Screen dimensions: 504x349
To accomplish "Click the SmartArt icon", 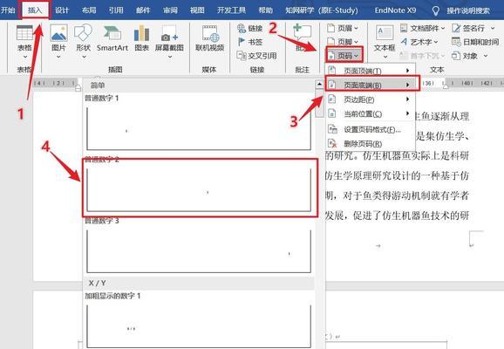I will [x=112, y=33].
